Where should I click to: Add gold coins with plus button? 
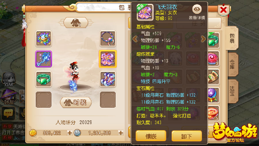pyautogui.click(x=70, y=133)
